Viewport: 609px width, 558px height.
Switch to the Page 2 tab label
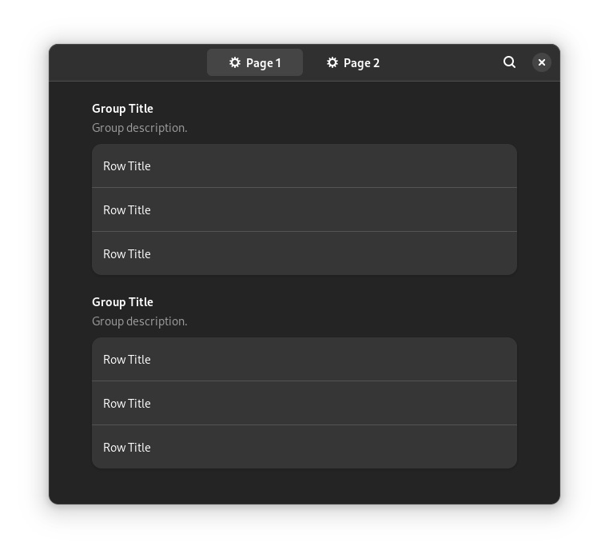coord(361,63)
